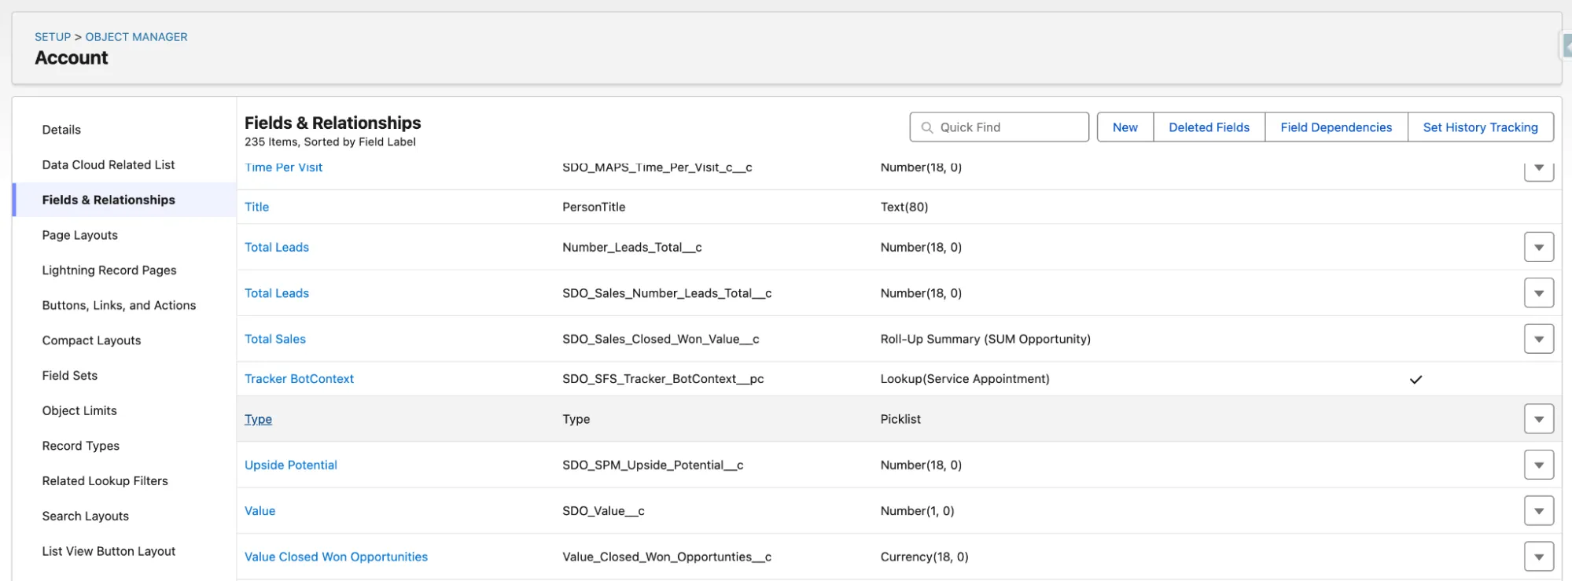Expand actions menu for Upside Potential row
This screenshot has width=1572, height=581.
(1538, 465)
